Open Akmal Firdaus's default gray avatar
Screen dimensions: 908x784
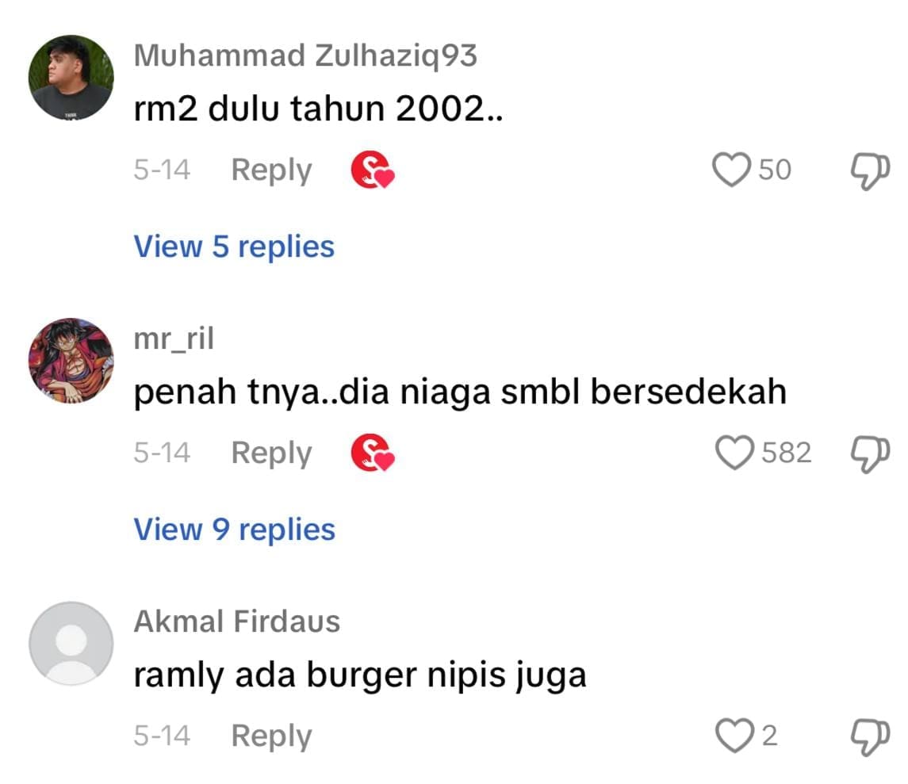(x=71, y=644)
